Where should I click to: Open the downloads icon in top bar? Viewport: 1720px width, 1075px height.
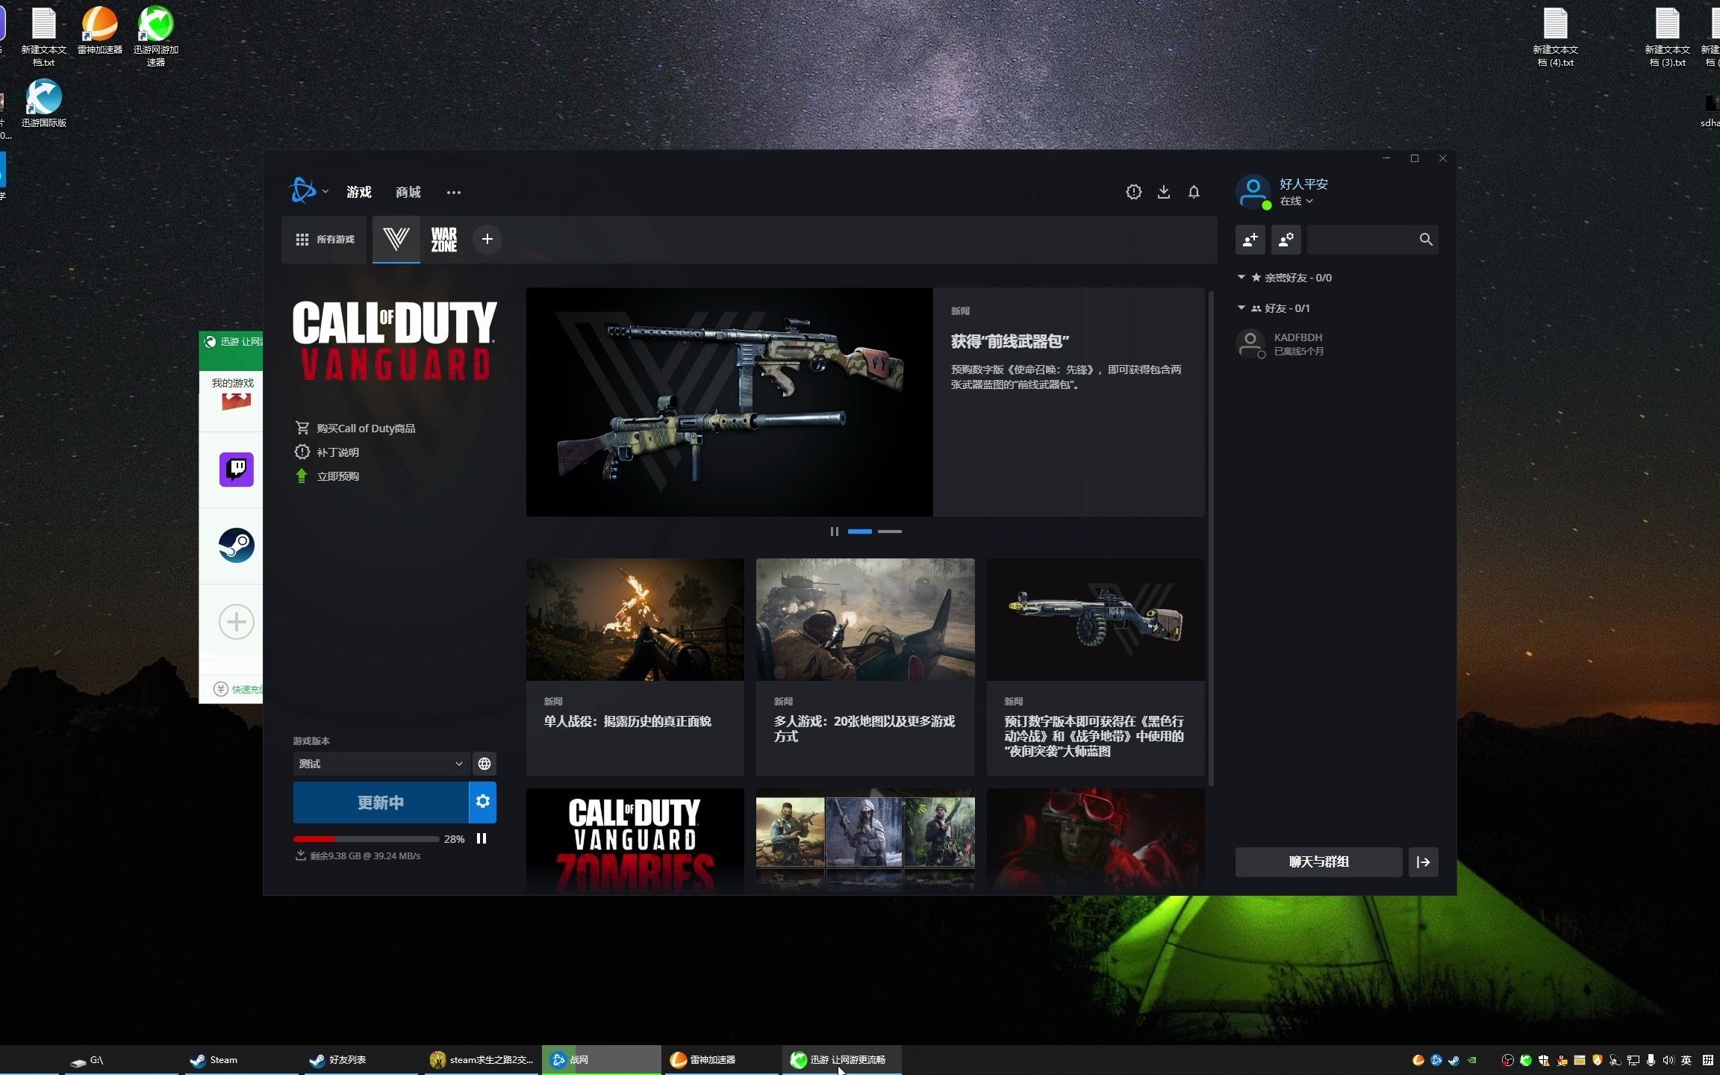[1163, 193]
